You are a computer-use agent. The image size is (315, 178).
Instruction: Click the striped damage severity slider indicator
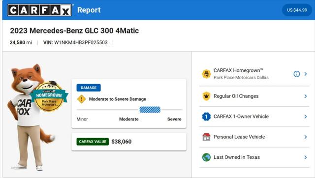click(x=150, y=110)
